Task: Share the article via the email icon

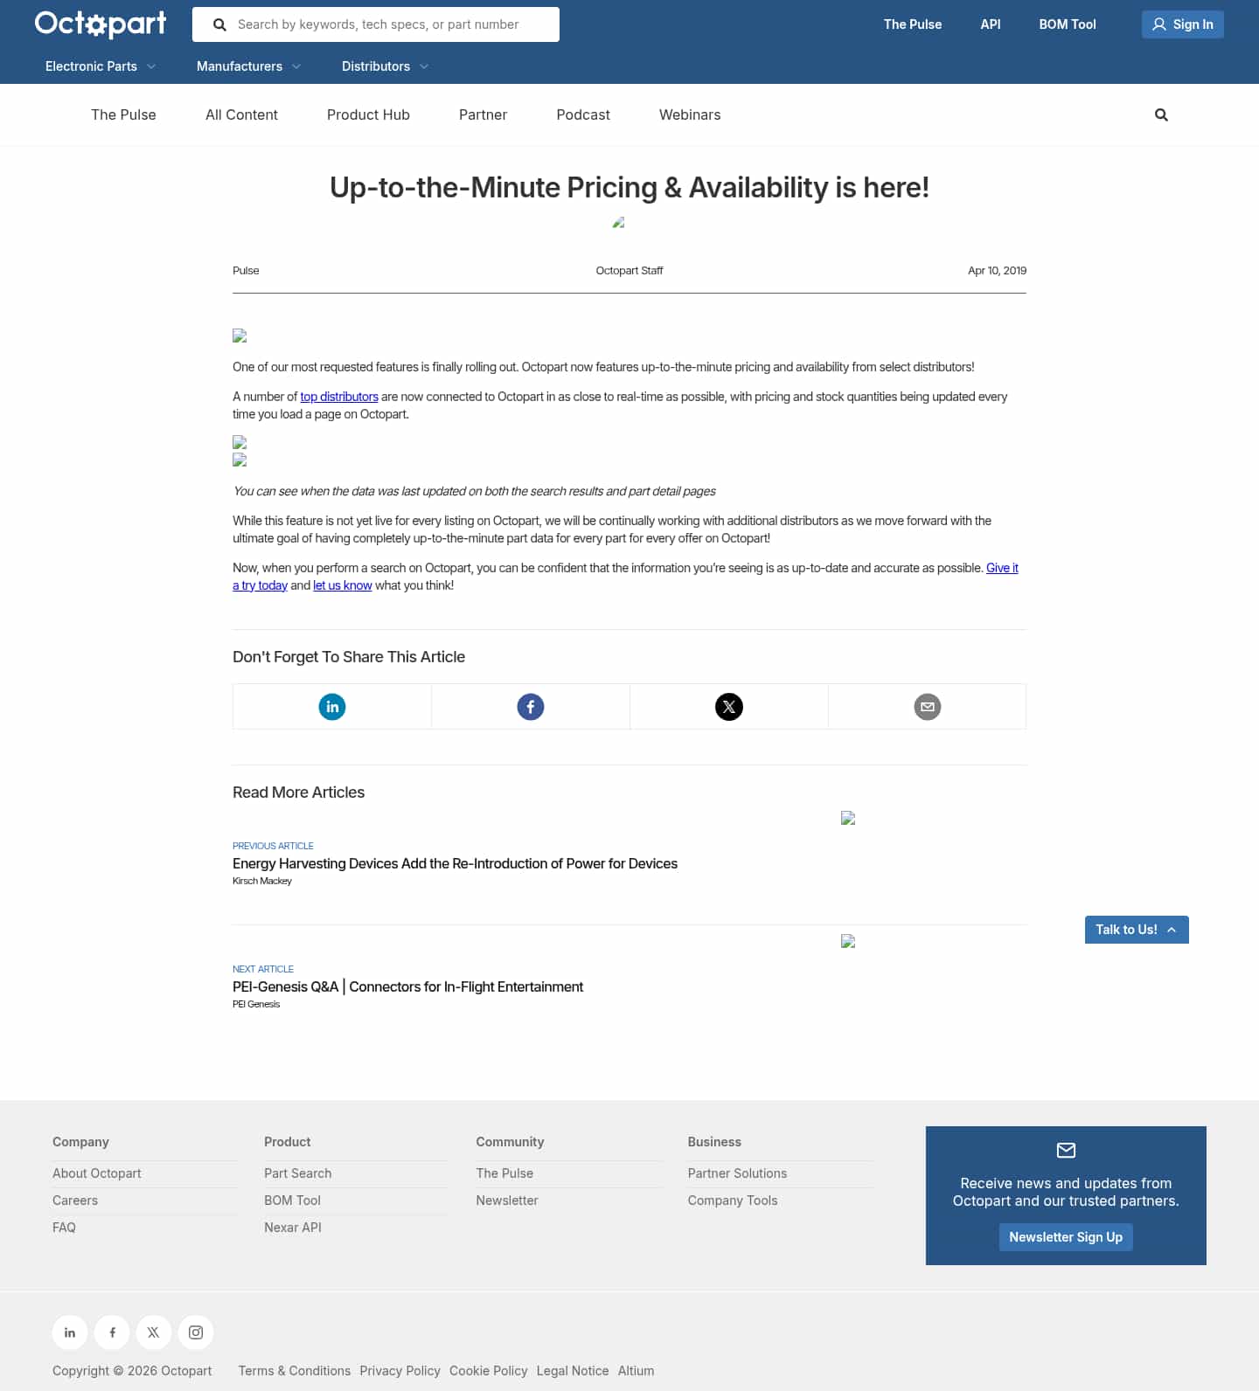Action: (x=927, y=706)
